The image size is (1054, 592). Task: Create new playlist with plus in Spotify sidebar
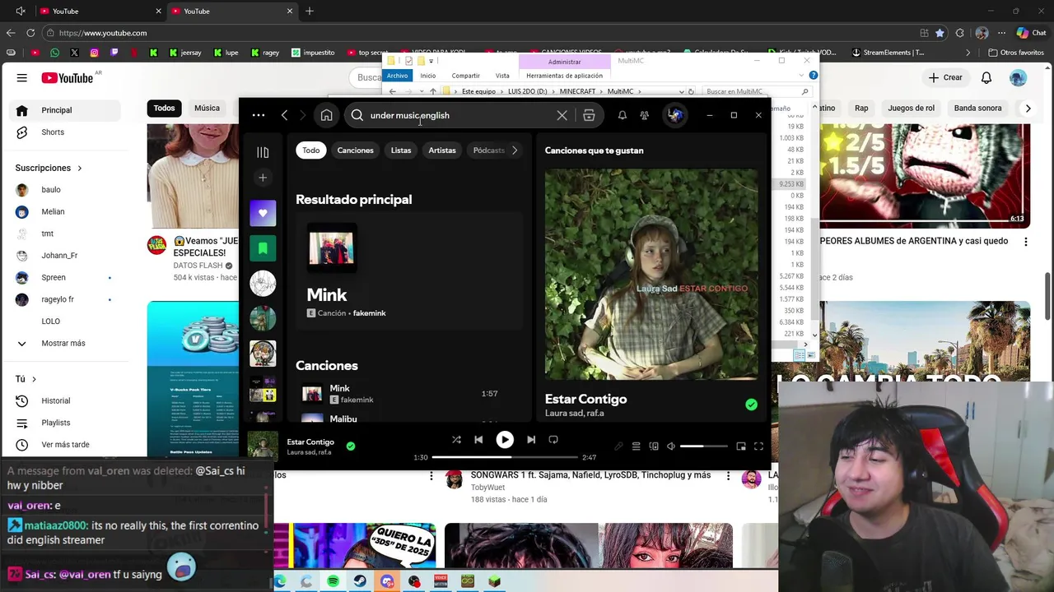263,178
